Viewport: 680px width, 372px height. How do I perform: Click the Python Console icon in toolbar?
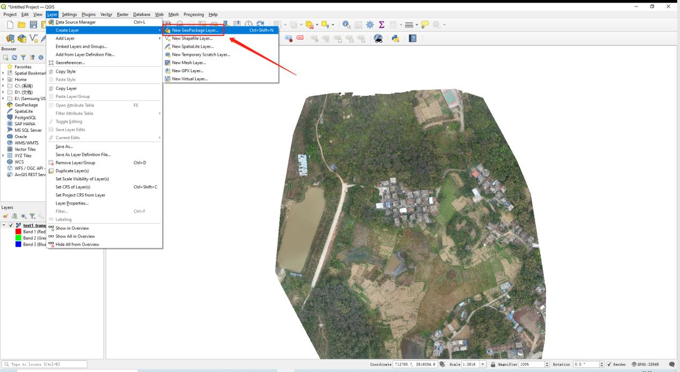[x=396, y=38]
